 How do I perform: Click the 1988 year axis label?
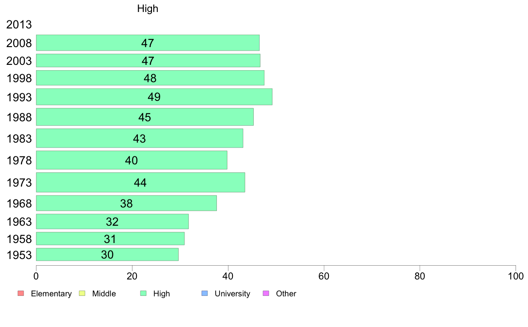click(x=19, y=118)
